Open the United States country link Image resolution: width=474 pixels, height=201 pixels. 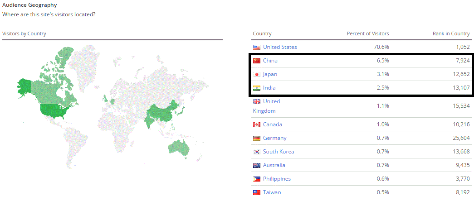click(280, 47)
